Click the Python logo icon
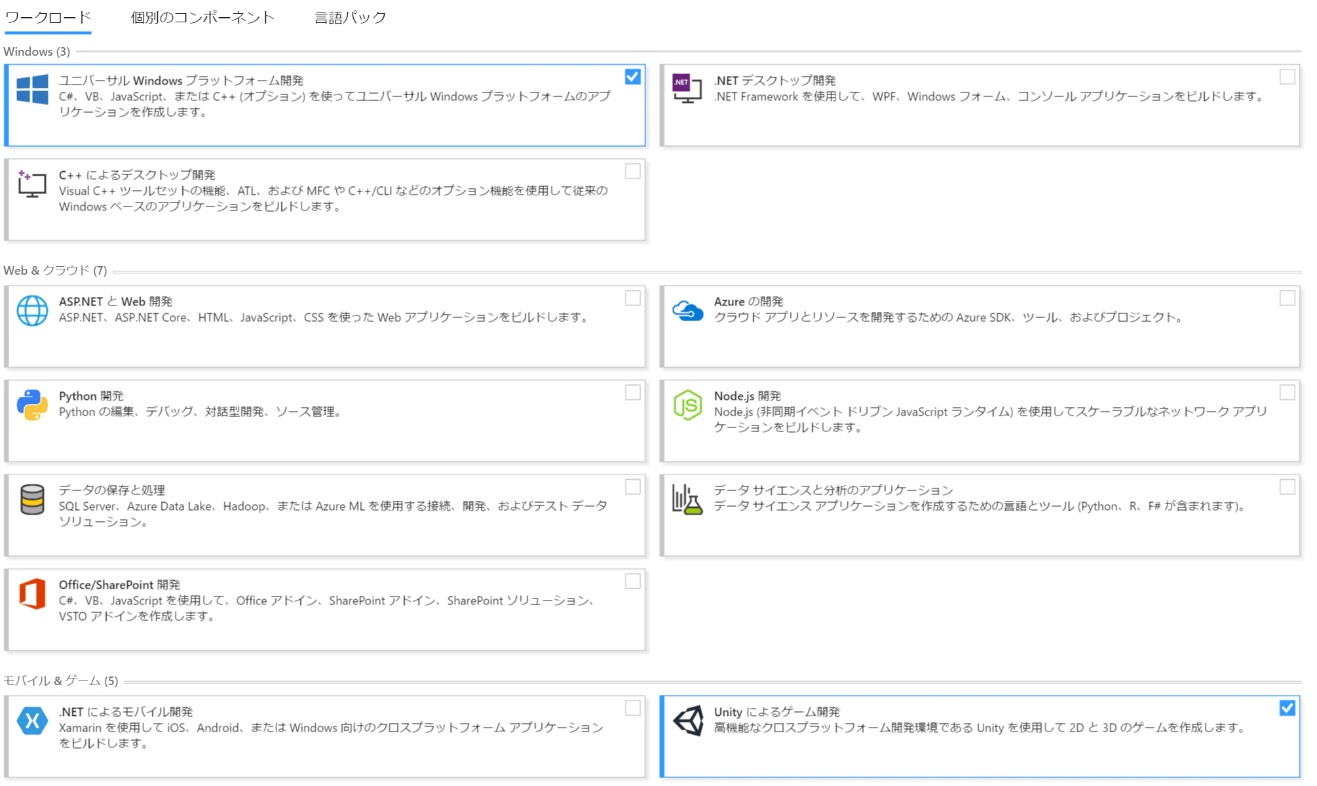Screen dimensions: 1317x786 [x=32, y=404]
